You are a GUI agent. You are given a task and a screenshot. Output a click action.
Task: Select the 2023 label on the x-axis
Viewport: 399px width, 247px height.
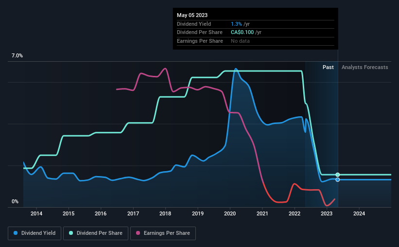pos(327,213)
